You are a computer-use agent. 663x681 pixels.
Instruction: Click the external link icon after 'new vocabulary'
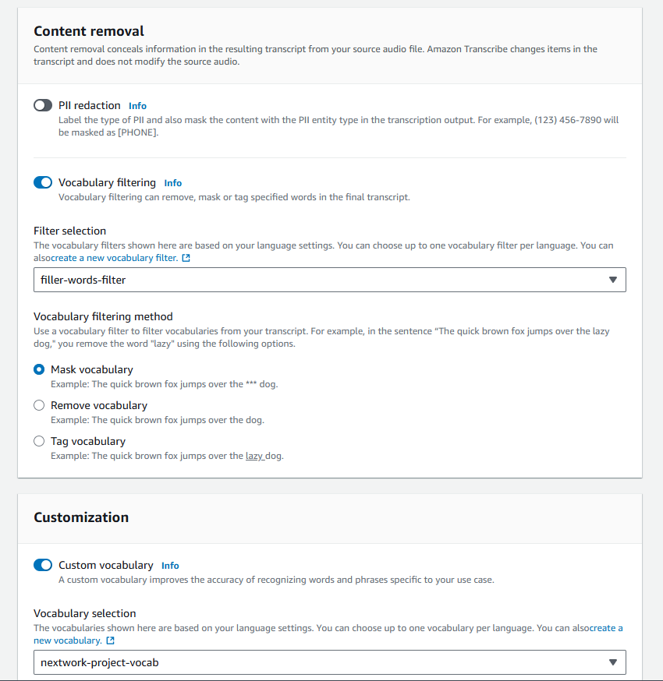(x=111, y=640)
